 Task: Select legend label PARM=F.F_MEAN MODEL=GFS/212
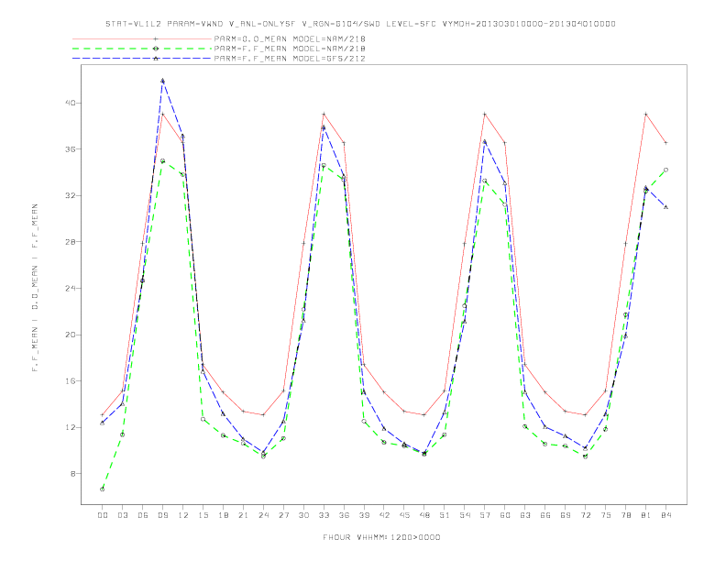290,59
